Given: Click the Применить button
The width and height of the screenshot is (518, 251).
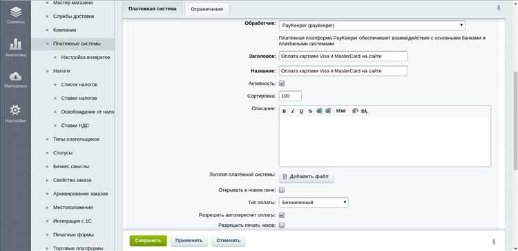Looking at the screenshot, I should (x=189, y=241).
